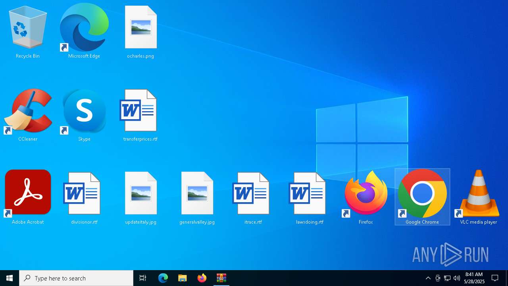Switch to WinRAR in the taskbar
This screenshot has width=508, height=286.
click(x=221, y=278)
